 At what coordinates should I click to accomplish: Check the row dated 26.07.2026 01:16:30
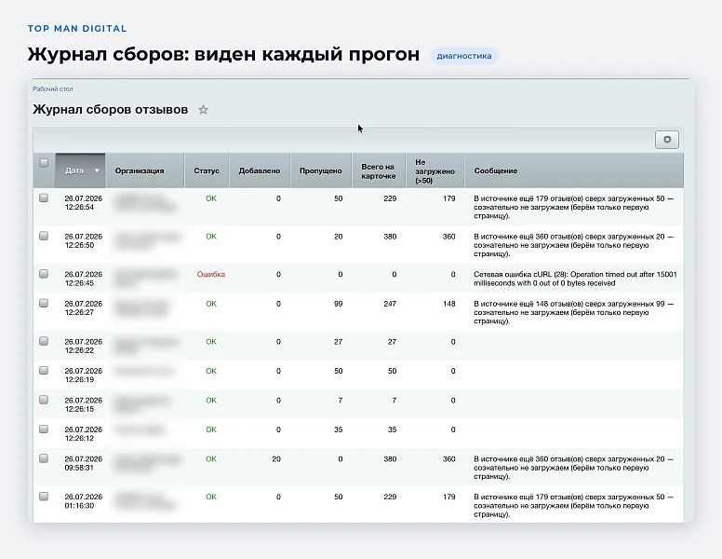click(x=44, y=497)
